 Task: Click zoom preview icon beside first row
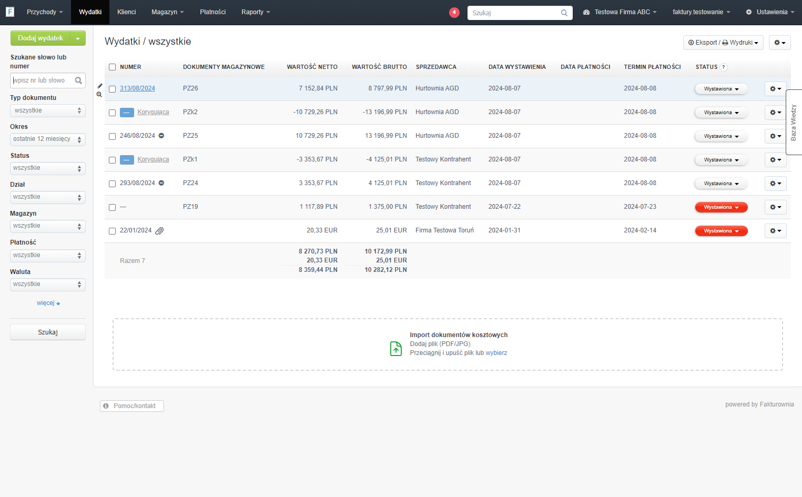click(99, 94)
